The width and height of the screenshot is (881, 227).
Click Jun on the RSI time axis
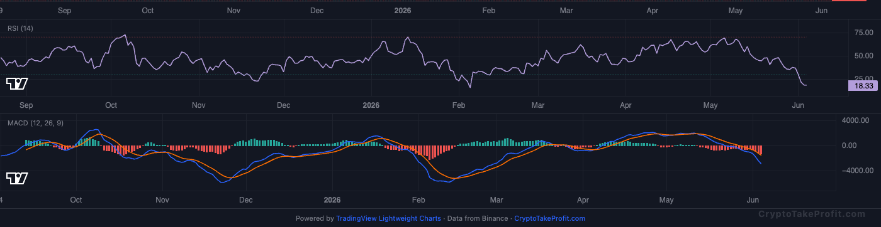798,105
